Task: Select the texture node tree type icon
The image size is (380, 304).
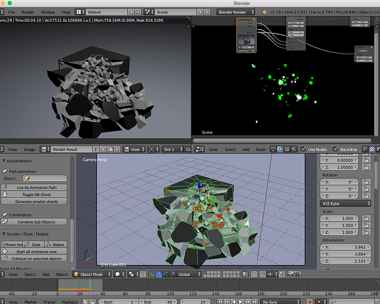Action: coord(287,149)
